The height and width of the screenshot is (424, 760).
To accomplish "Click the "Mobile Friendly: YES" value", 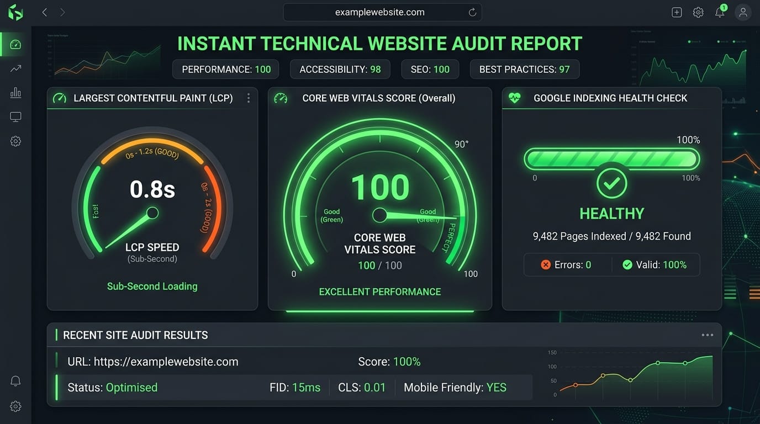I will (455, 388).
